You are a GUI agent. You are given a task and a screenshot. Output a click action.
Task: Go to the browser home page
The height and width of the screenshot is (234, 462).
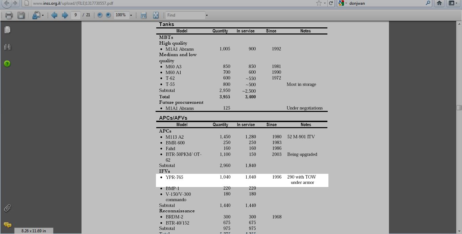click(439, 3)
